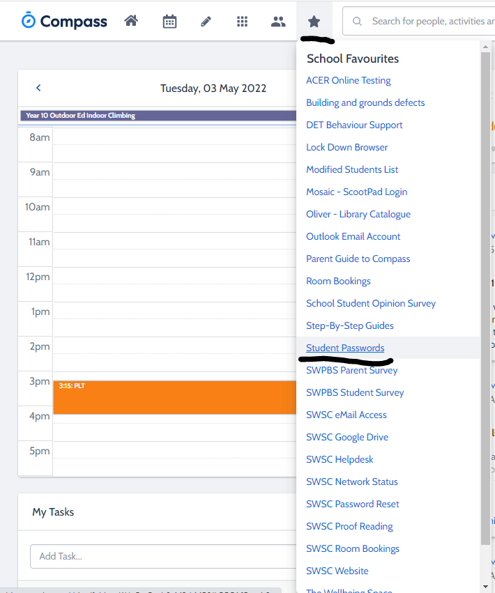Image resolution: width=495 pixels, height=593 pixels.
Task: Open the grid tools menu icon
Action: pyautogui.click(x=242, y=22)
